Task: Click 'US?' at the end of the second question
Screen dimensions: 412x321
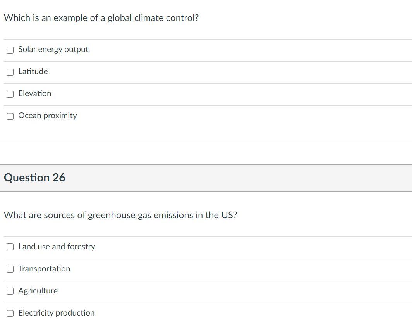Action: [x=229, y=215]
